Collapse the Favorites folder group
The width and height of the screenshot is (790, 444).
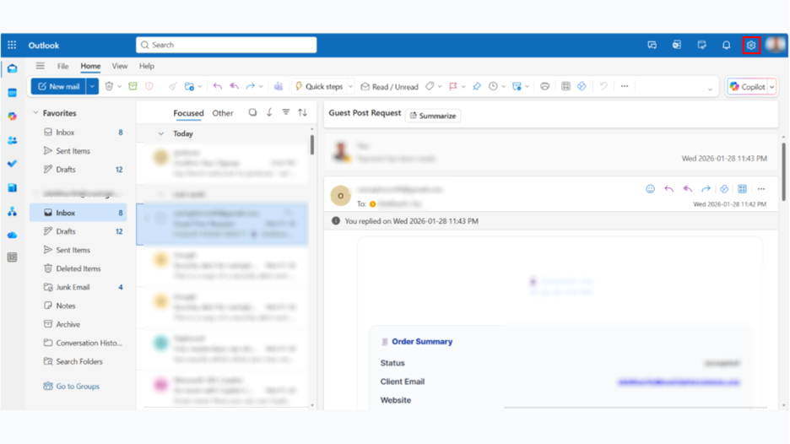click(x=35, y=113)
